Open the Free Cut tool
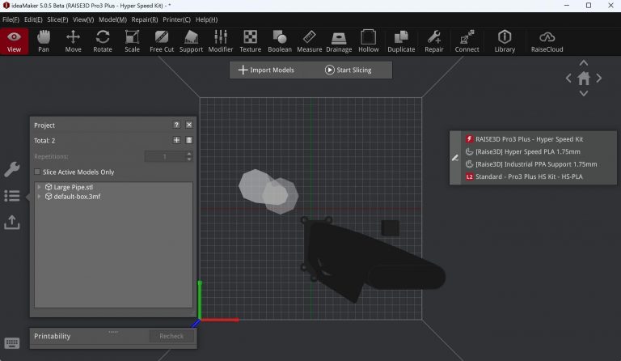621x361 pixels. pos(162,41)
